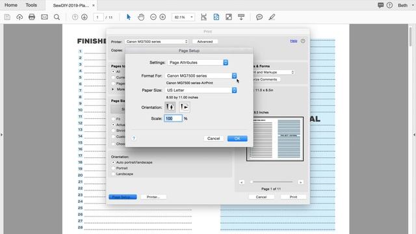Click the zoom in plus icon
Image resolution: width=416 pixels, height=234 pixels.
click(162, 18)
